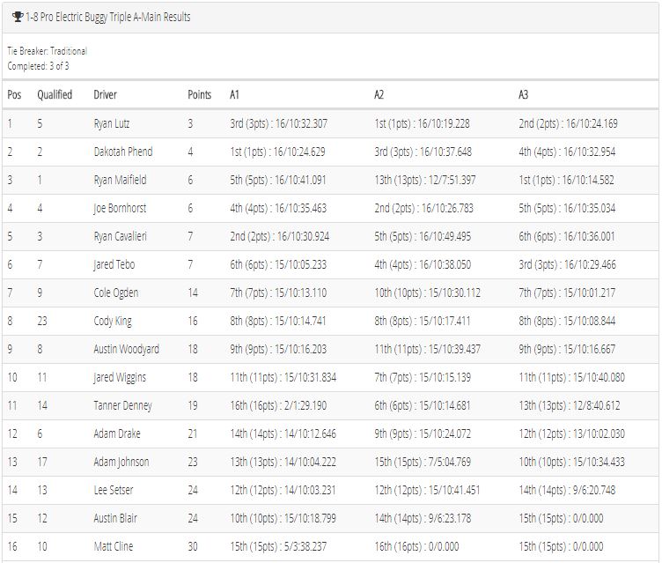Select the Jared Tebo row
Screen dimensions: 662x563
(331, 264)
